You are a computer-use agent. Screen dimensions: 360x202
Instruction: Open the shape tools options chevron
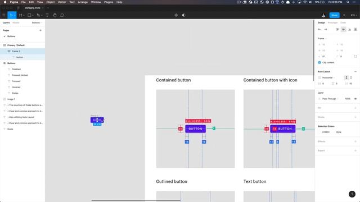coord(33,15)
